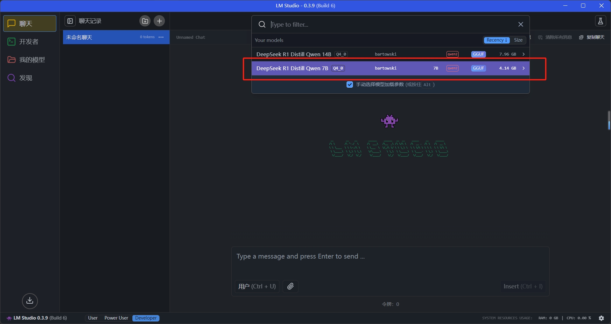611x324 pixels.
Task: Click the GGUF badge on 7B row
Action: coord(478,68)
